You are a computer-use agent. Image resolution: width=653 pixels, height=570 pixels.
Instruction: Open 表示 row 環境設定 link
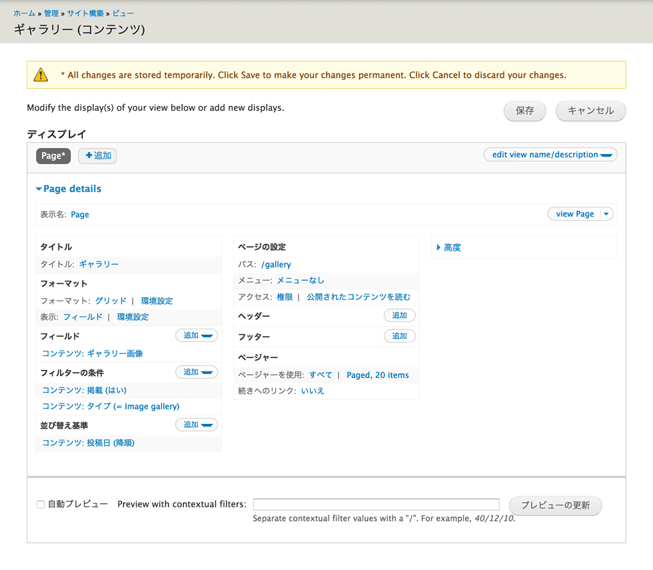133,317
